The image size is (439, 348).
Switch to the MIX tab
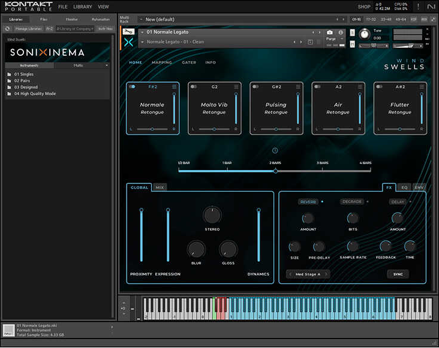[160, 187]
